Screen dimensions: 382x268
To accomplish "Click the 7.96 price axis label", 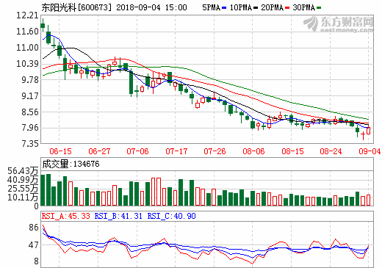I will click(x=30, y=128).
